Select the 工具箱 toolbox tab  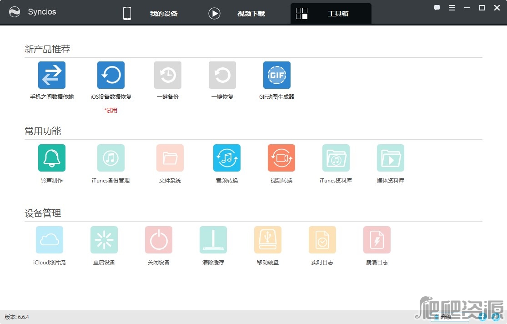(331, 14)
